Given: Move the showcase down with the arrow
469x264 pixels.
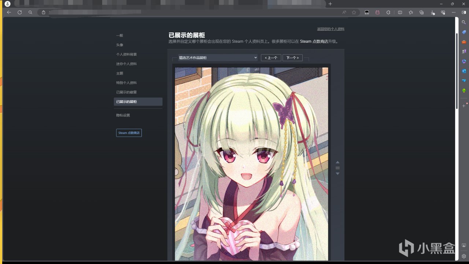Looking at the screenshot, I should [x=338, y=174].
